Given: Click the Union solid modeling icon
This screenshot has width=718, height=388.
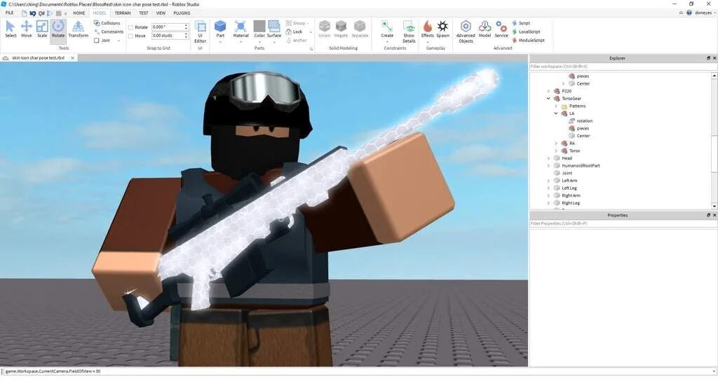Looking at the screenshot, I should point(324,29).
